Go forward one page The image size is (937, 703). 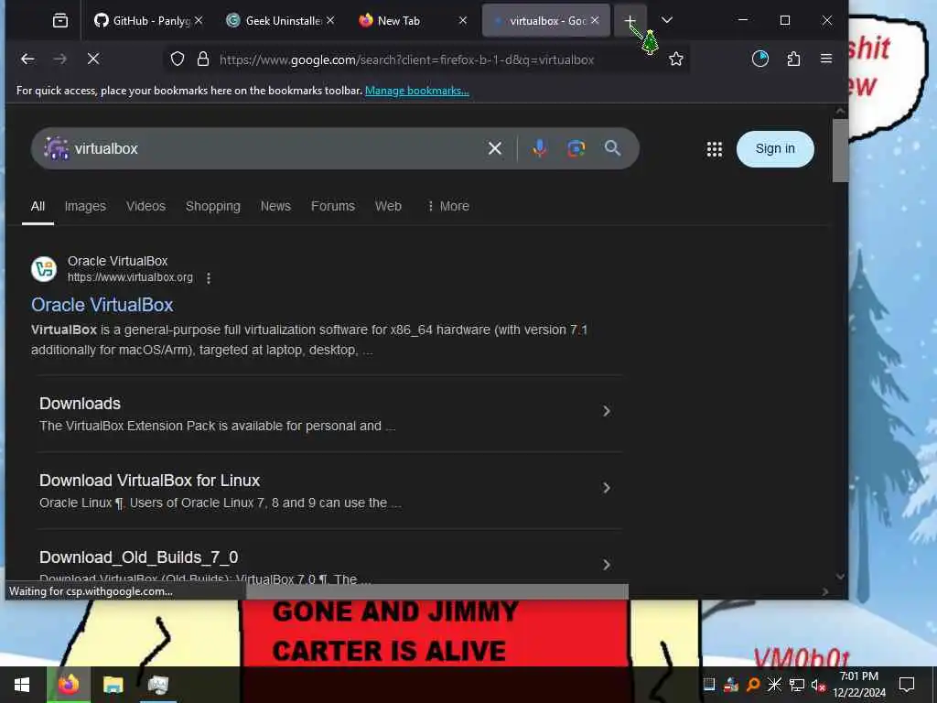click(x=60, y=59)
